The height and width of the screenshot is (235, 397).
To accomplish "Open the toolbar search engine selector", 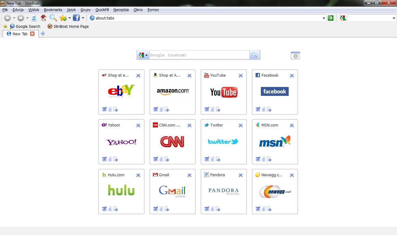I will point(343,18).
